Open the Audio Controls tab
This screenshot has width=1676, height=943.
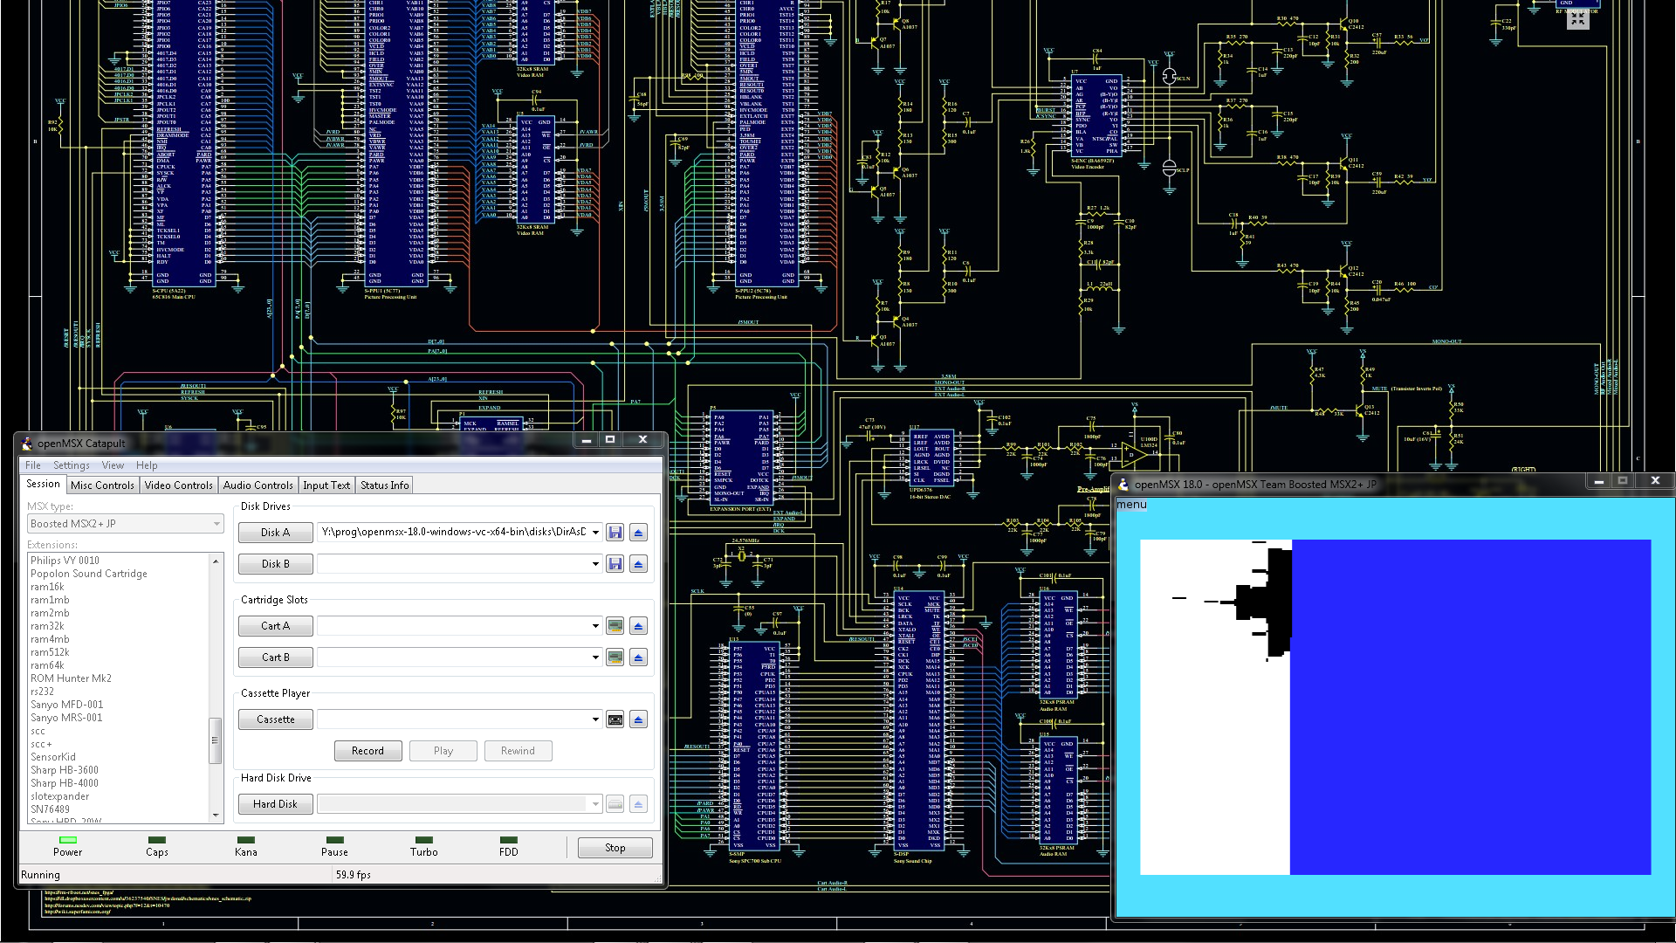(258, 485)
